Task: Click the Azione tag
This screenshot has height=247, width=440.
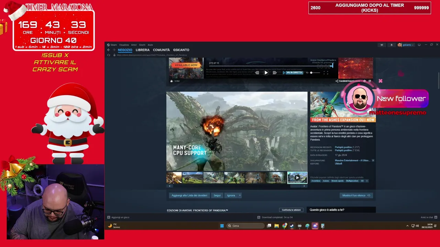Action: [326, 181]
